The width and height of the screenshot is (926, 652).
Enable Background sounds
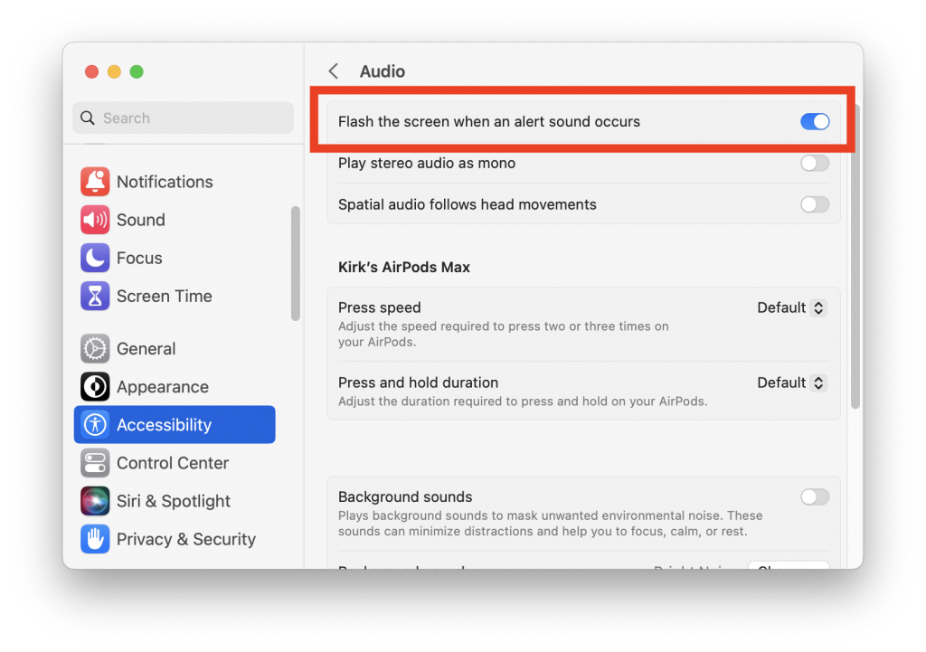[813, 496]
